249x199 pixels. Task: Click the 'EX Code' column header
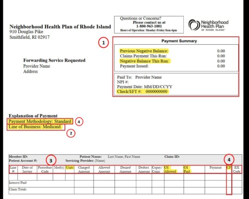pos(237,170)
